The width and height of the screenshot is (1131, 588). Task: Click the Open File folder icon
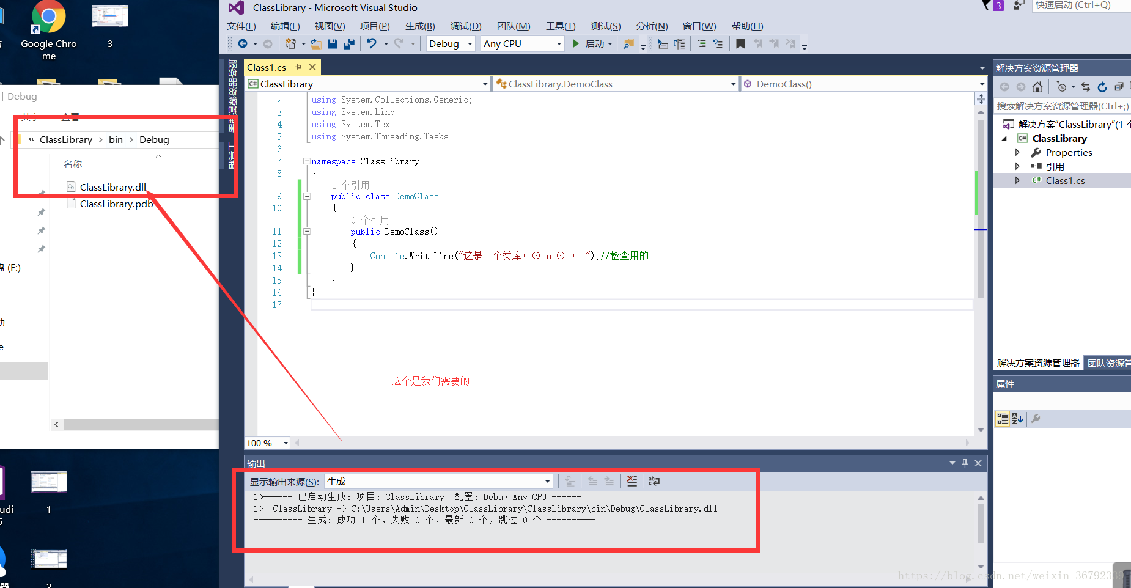315,43
